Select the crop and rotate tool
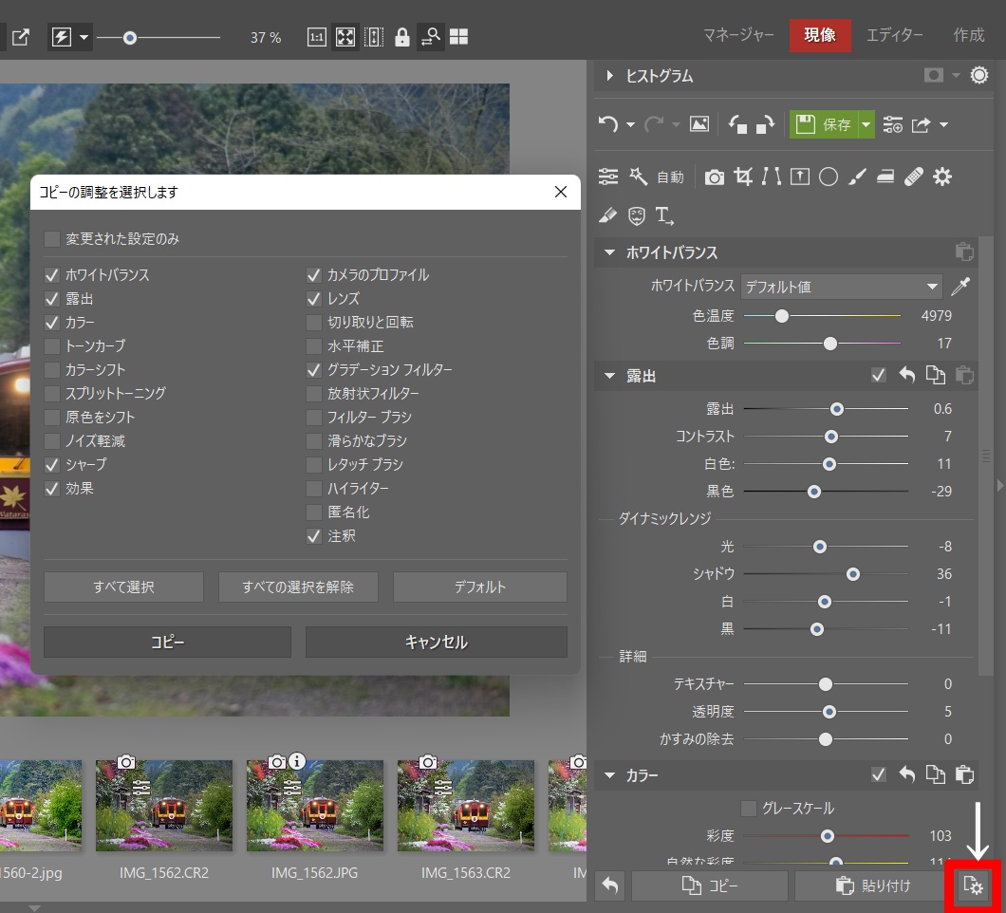Viewport: 1006px width, 913px height. coord(743,177)
